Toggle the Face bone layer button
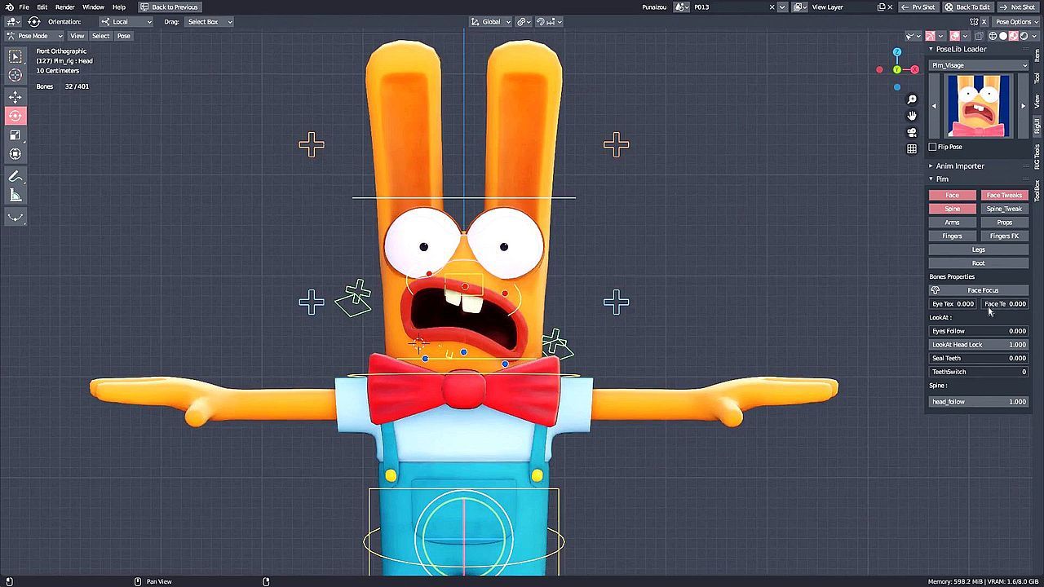 pyautogui.click(x=952, y=195)
